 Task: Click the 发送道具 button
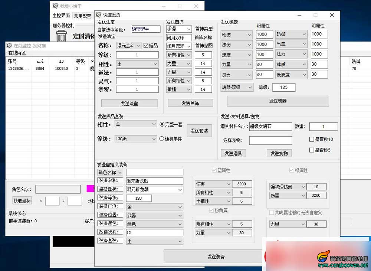coord(233,153)
